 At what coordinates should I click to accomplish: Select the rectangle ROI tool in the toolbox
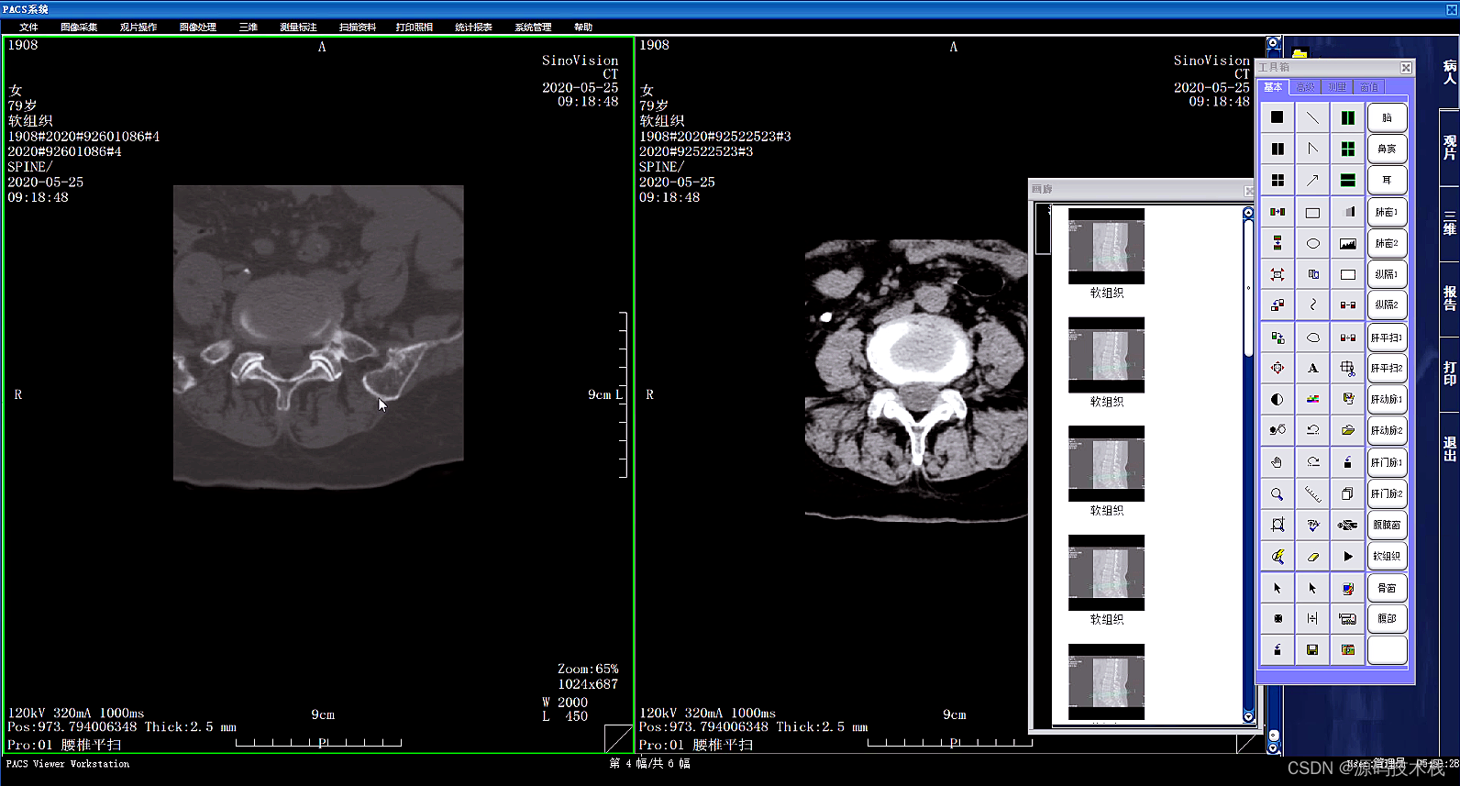pos(1312,213)
